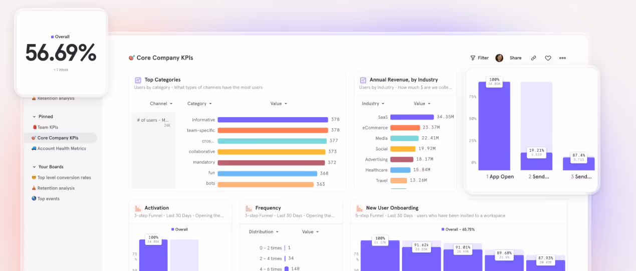
Task: Open the Distribution dropdown in Frequency
Action: coord(264,232)
